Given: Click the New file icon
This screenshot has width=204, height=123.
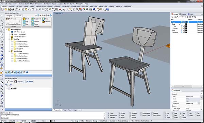Looking at the screenshot, I should pos(2,10).
